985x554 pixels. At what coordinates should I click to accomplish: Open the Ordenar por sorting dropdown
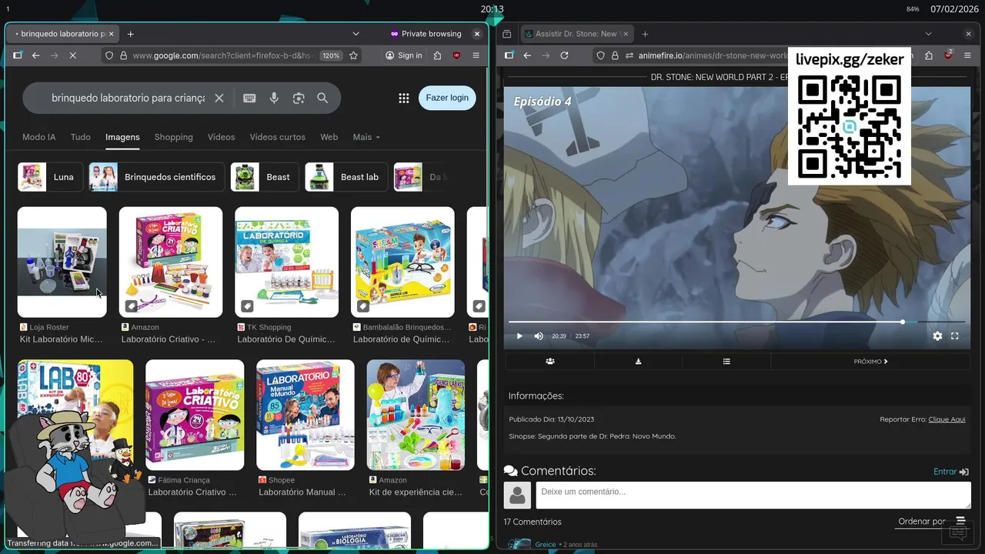coord(931,522)
